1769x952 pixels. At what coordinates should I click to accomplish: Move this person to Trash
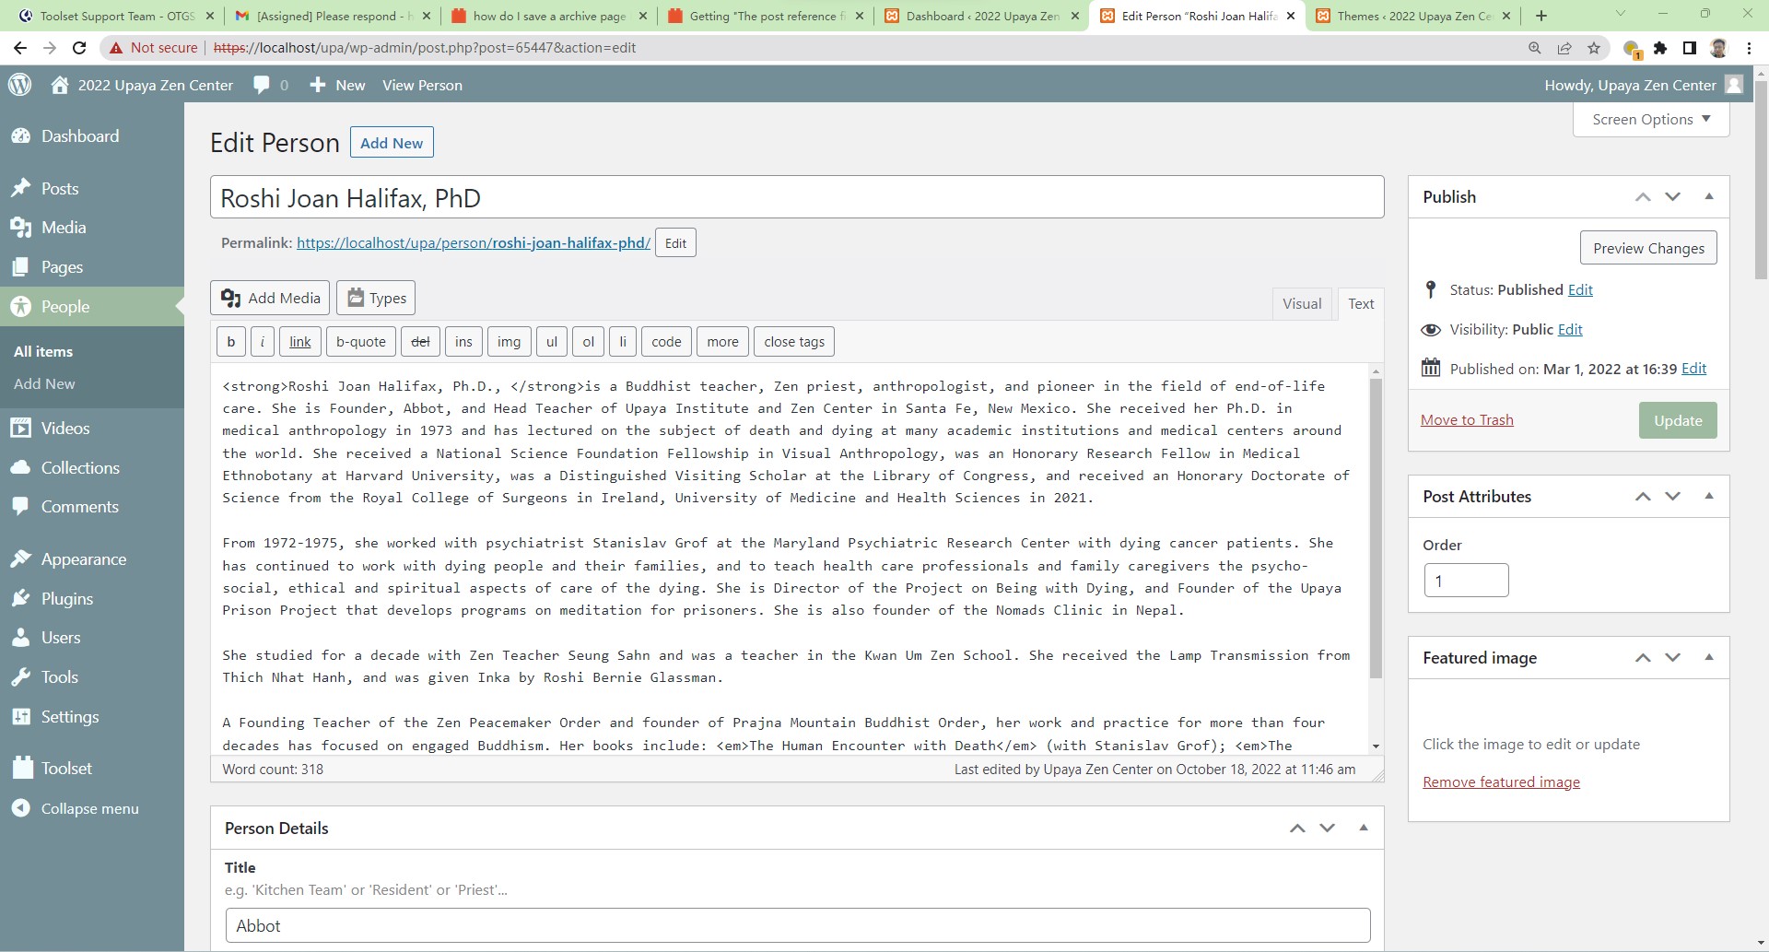(x=1467, y=420)
